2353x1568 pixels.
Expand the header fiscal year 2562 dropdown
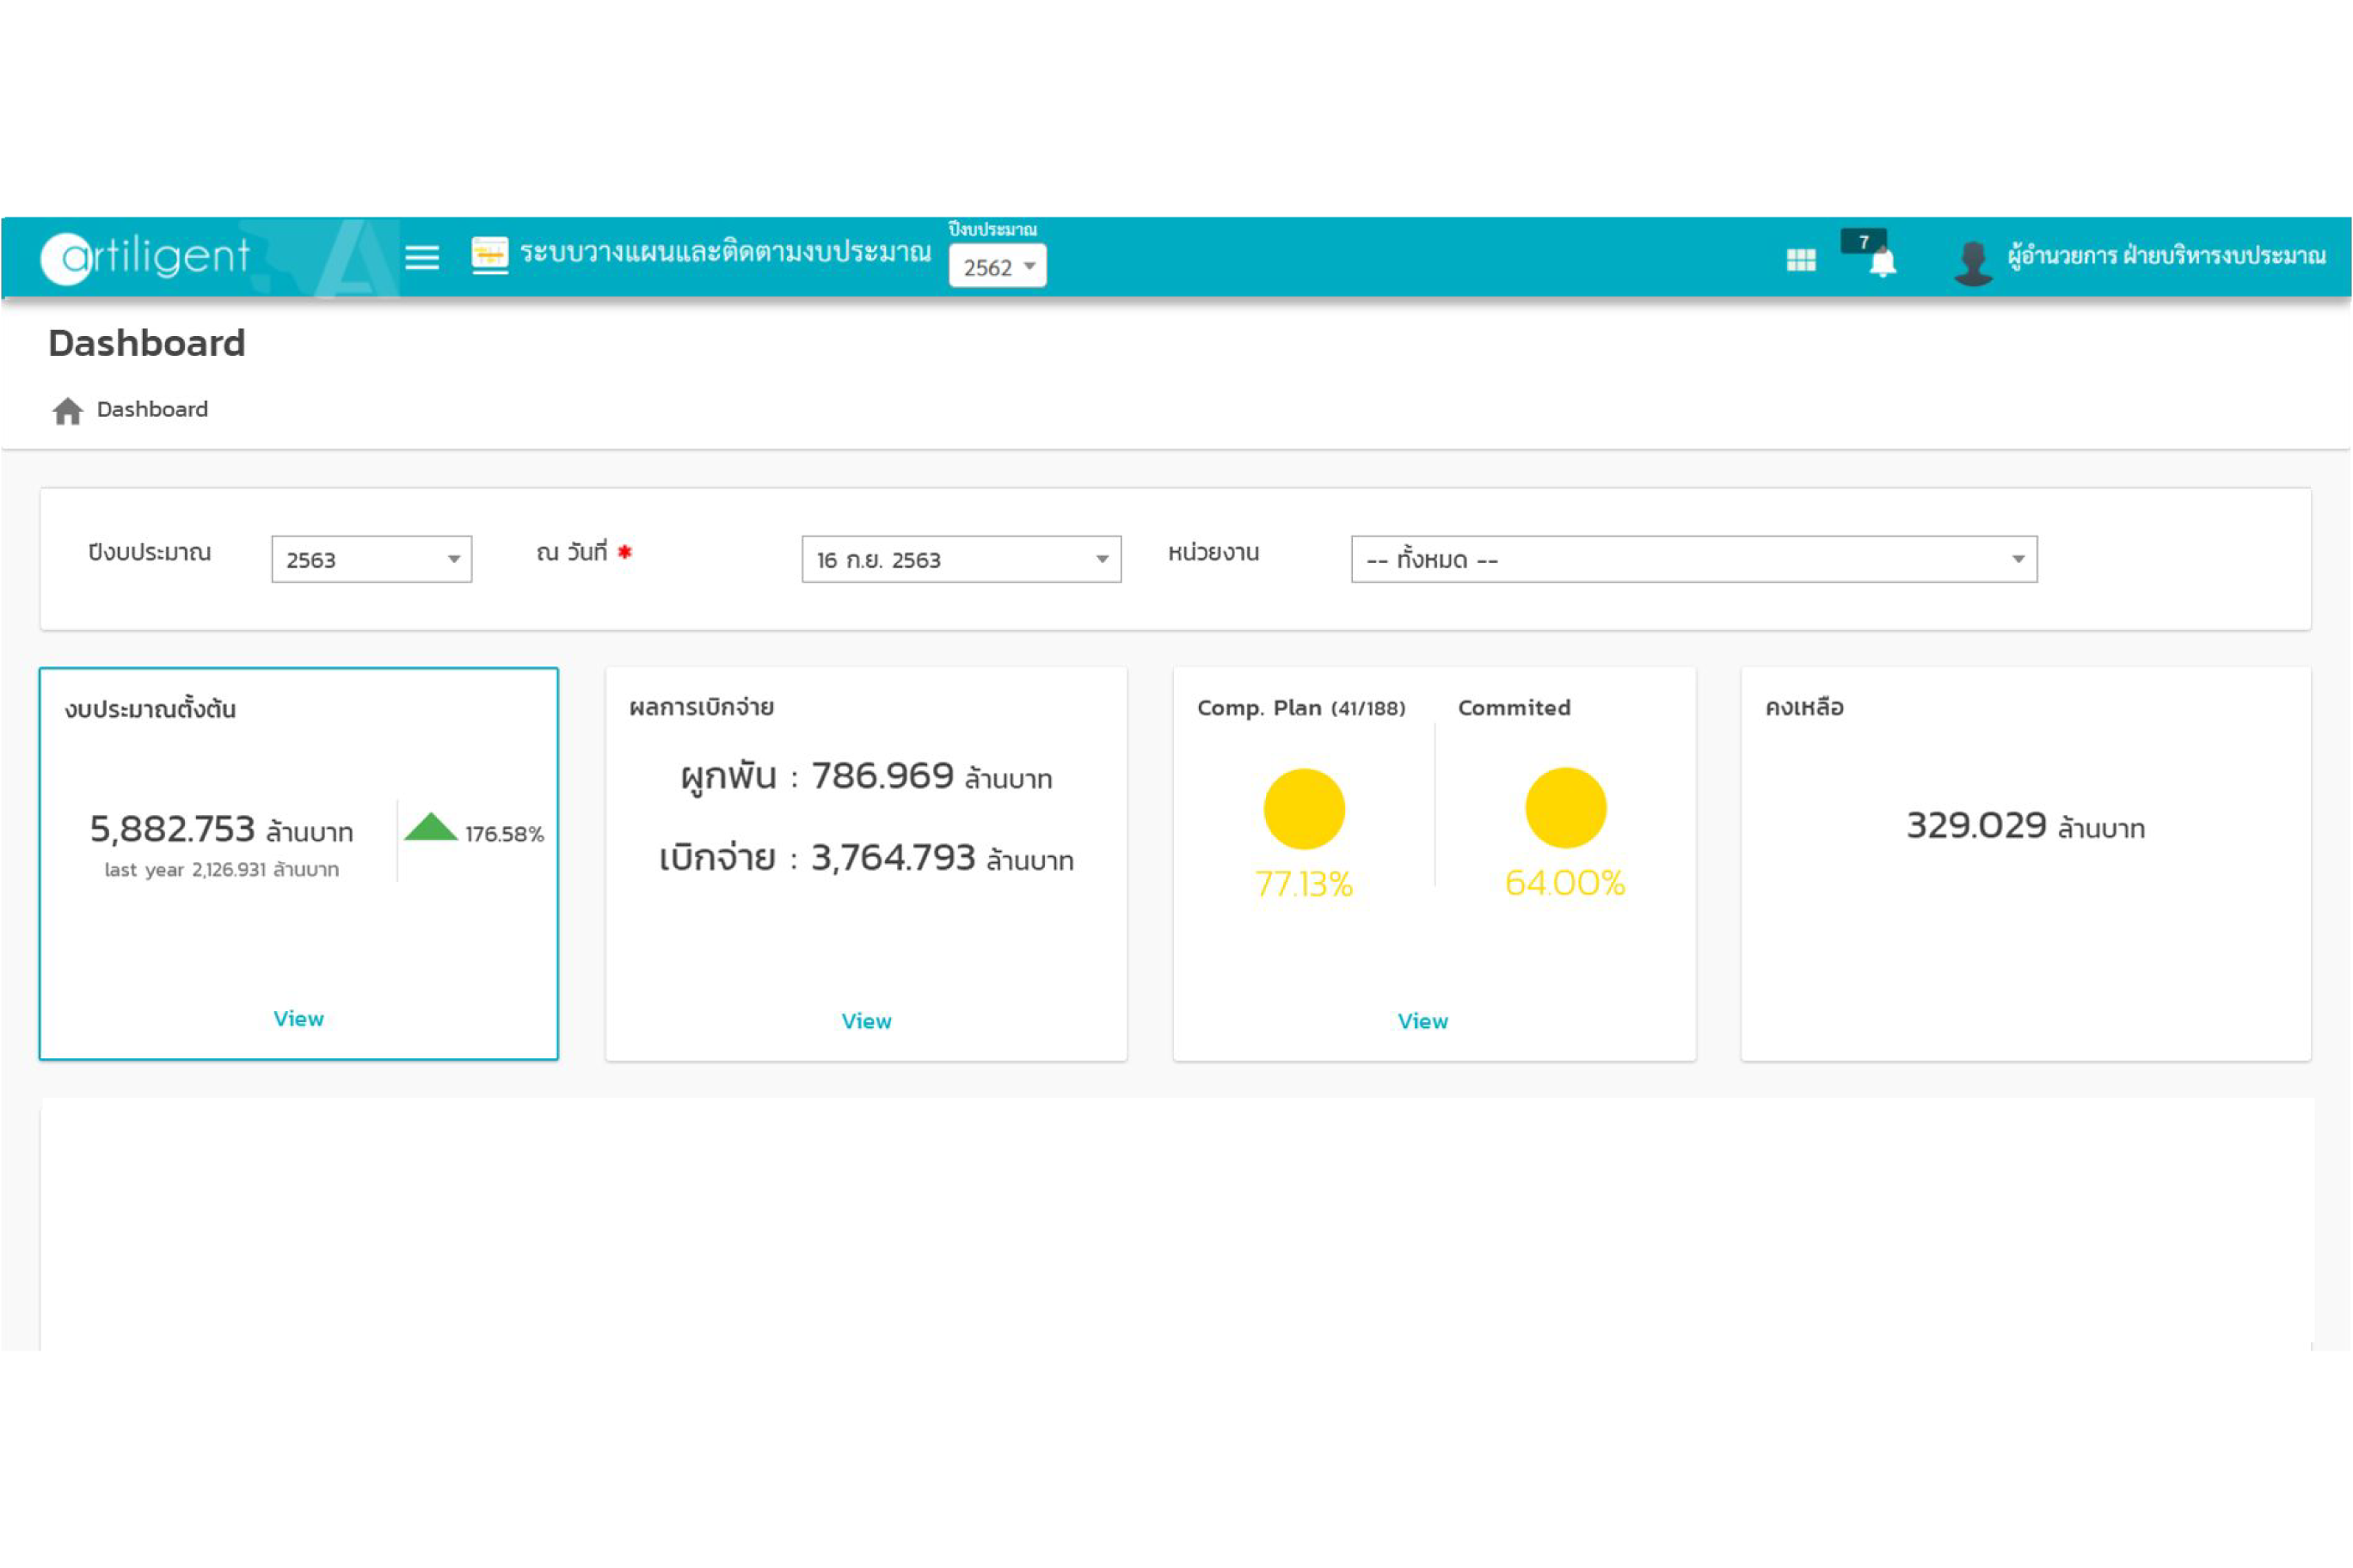click(998, 267)
